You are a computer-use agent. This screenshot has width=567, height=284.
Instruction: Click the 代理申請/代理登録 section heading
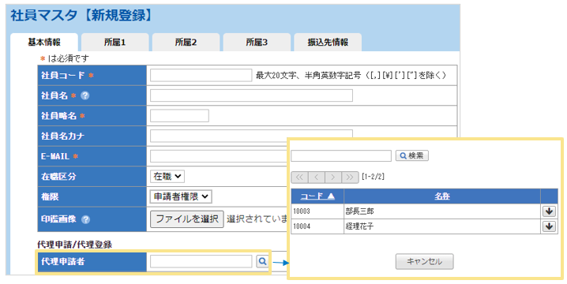coord(74,245)
